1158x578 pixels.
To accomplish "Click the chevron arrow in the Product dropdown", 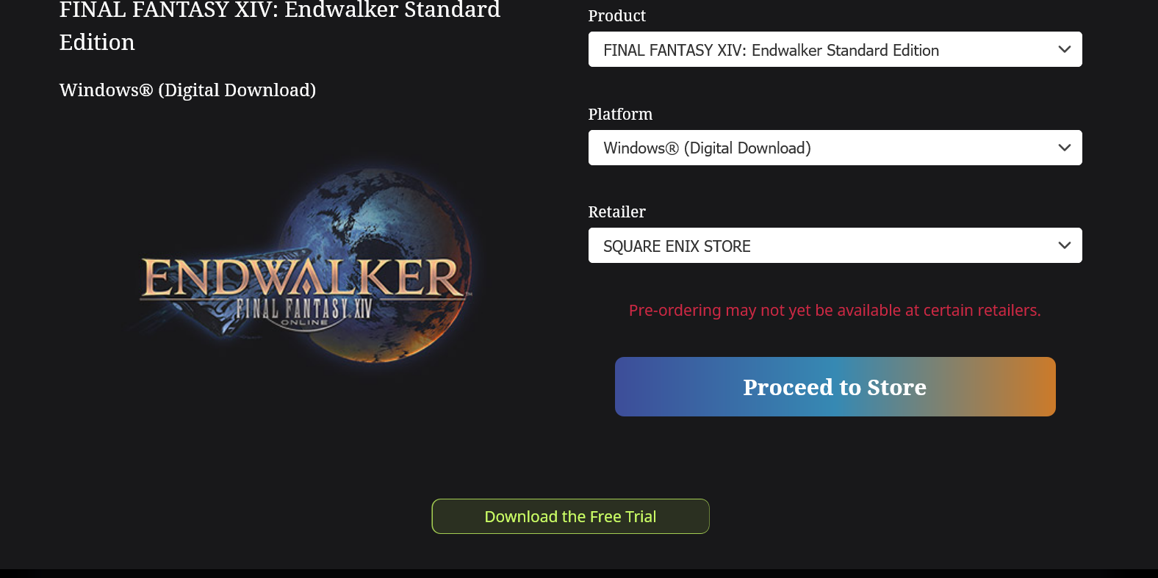I will click(1064, 49).
